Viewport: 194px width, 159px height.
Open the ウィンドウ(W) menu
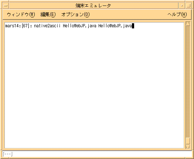pos(21,15)
